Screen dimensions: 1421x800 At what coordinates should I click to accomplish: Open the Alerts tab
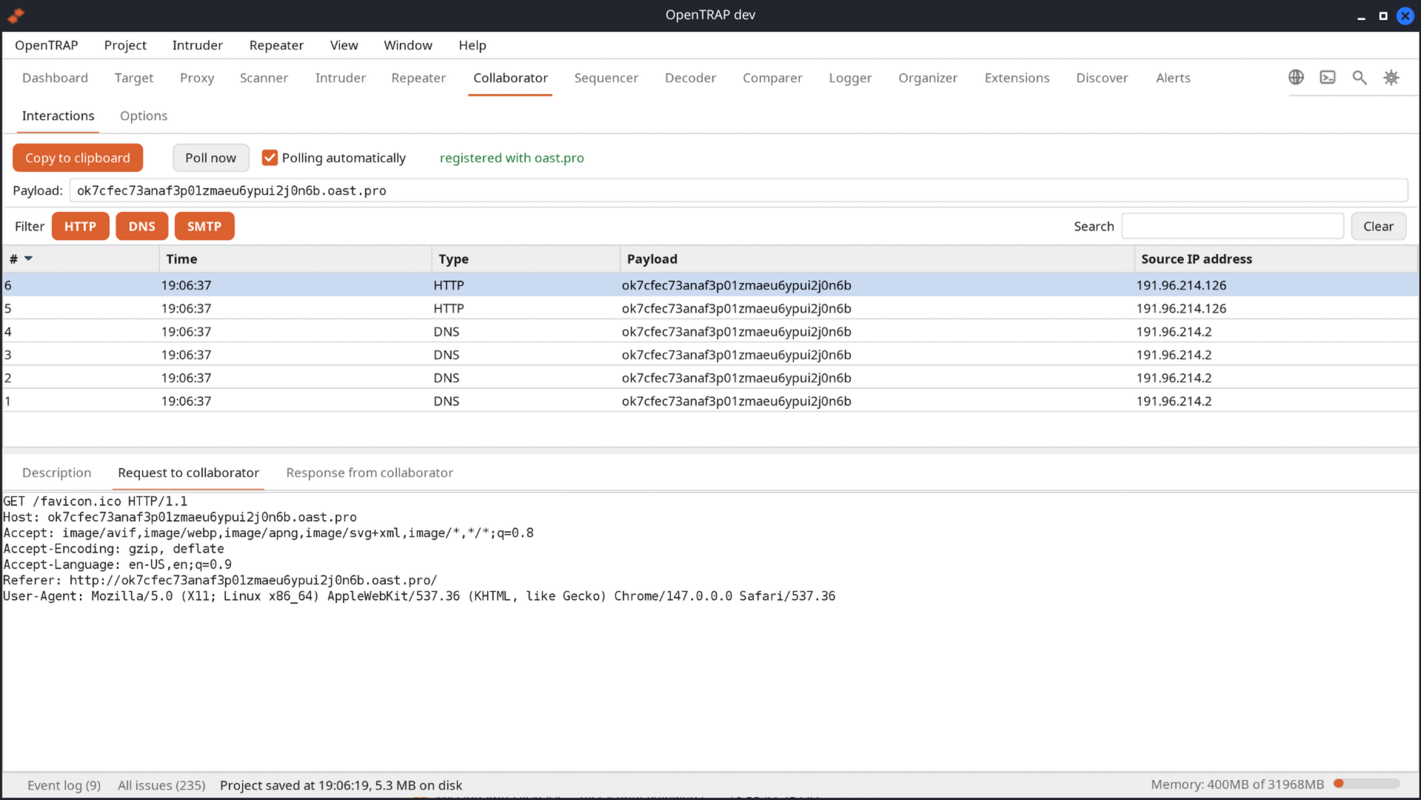(x=1173, y=78)
